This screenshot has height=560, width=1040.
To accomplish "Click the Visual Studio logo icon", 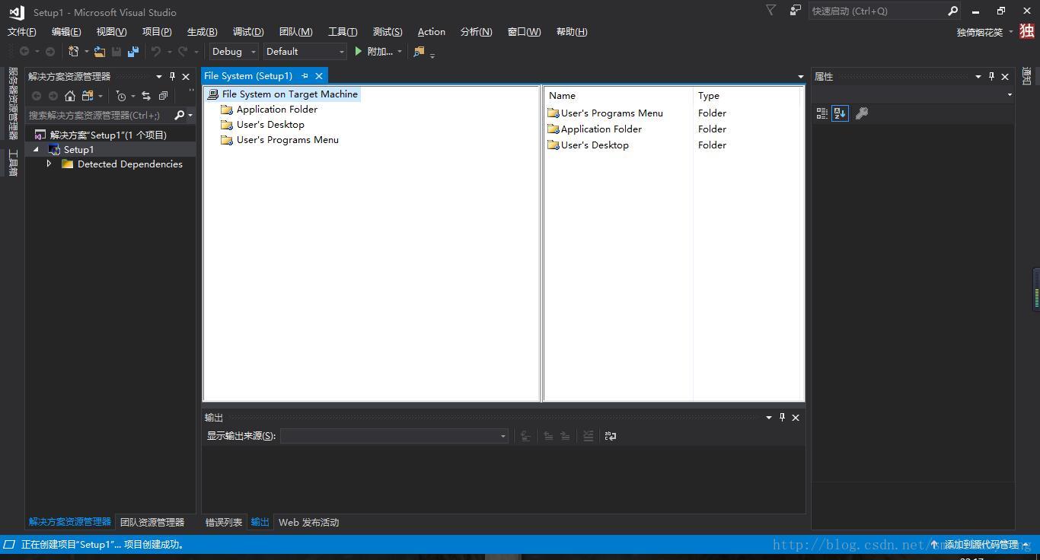I will [x=16, y=12].
